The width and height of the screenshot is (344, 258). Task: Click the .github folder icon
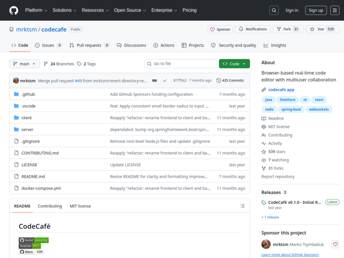[x=16, y=94]
